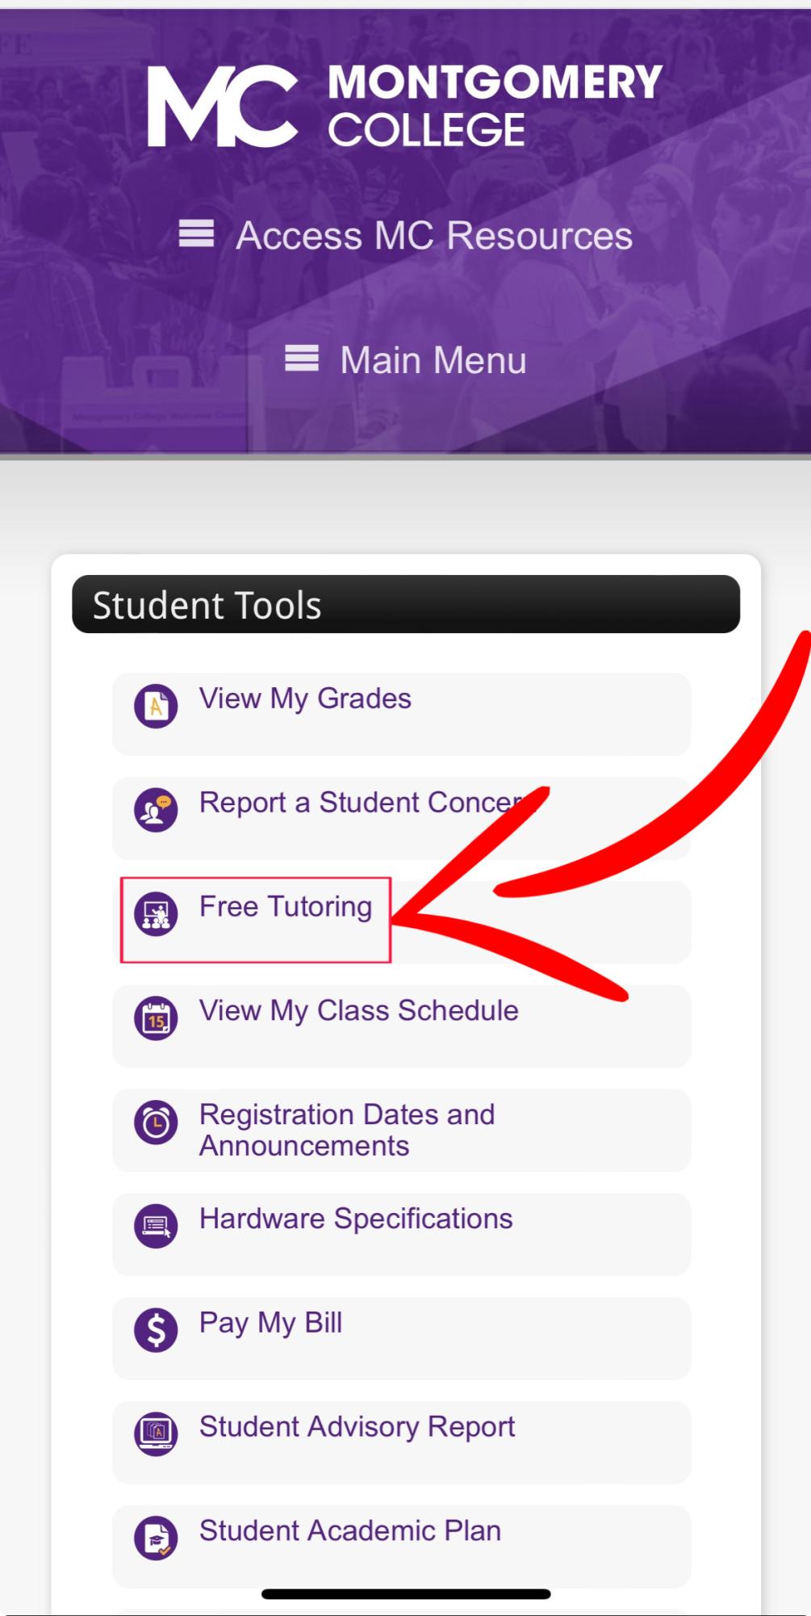The width and height of the screenshot is (811, 1616).
Task: Tap the Student Advisory Report icon
Action: click(156, 1433)
